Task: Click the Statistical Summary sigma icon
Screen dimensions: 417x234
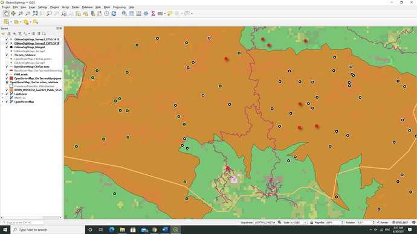Action: coord(153,13)
